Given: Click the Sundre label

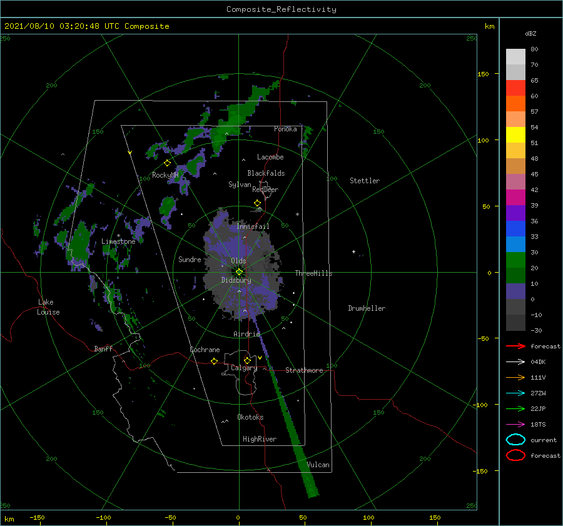Looking at the screenshot, I should 190,259.
